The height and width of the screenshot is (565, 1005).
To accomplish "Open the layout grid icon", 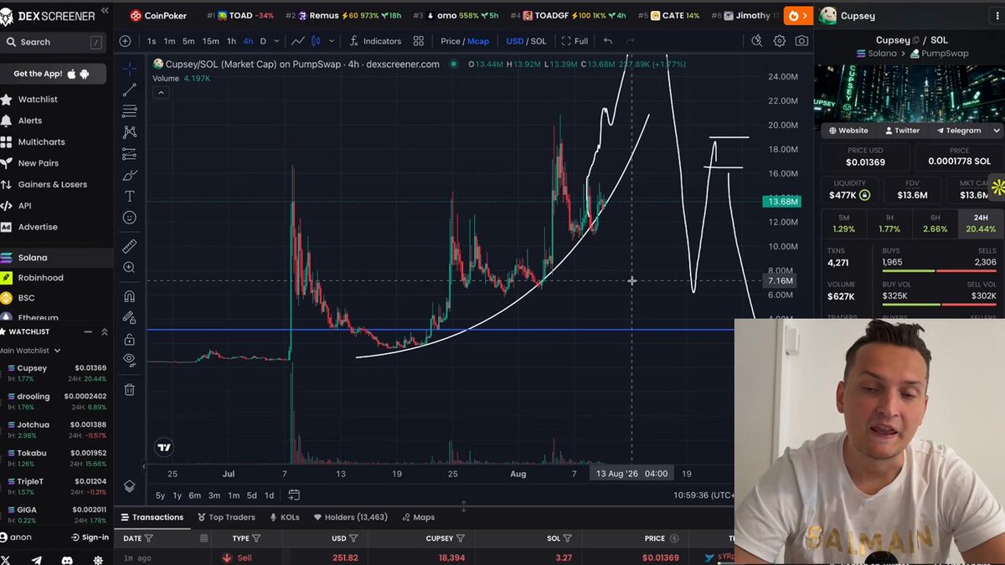I will point(418,41).
